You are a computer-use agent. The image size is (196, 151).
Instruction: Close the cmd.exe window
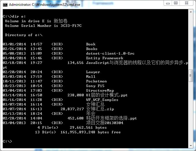186,3
